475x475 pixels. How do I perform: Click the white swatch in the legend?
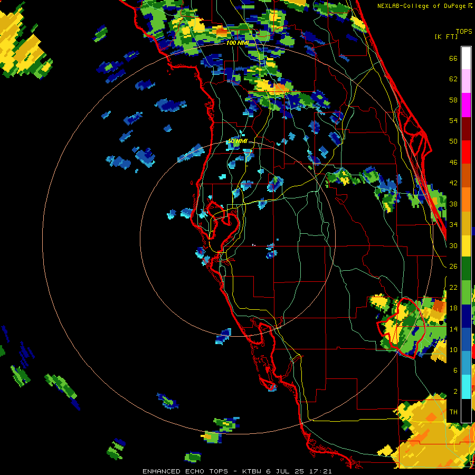point(466,58)
